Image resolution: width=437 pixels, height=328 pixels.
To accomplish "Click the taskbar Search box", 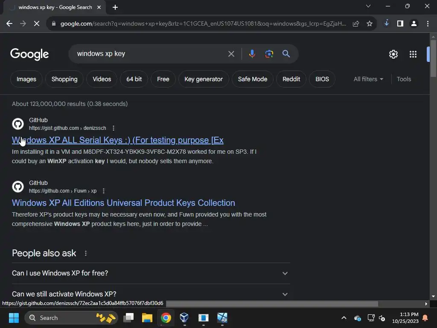I will click(71, 318).
